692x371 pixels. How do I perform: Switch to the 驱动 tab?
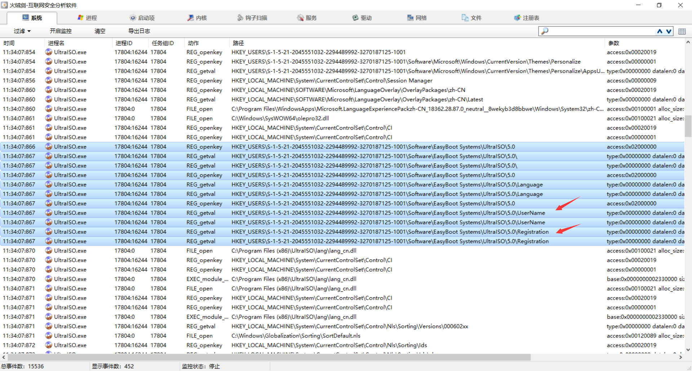point(362,18)
